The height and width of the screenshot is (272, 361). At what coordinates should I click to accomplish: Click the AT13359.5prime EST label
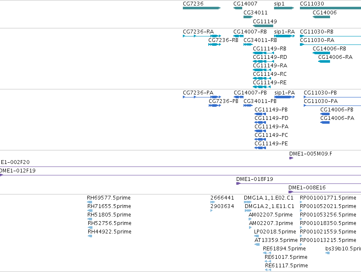(276, 240)
